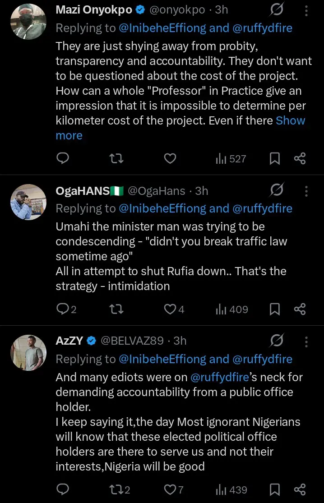
Task: Click Grok icon on OgaHANS tweet
Action: (x=276, y=191)
